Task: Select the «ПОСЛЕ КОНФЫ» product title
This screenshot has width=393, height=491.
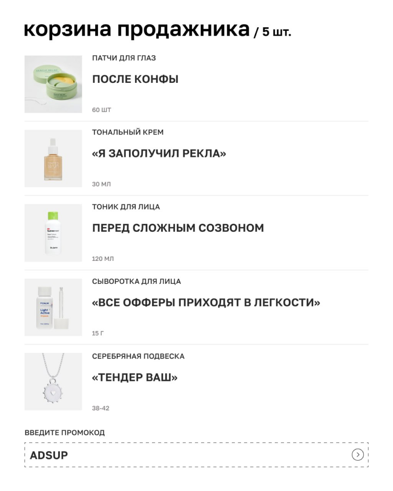Action: coord(135,79)
